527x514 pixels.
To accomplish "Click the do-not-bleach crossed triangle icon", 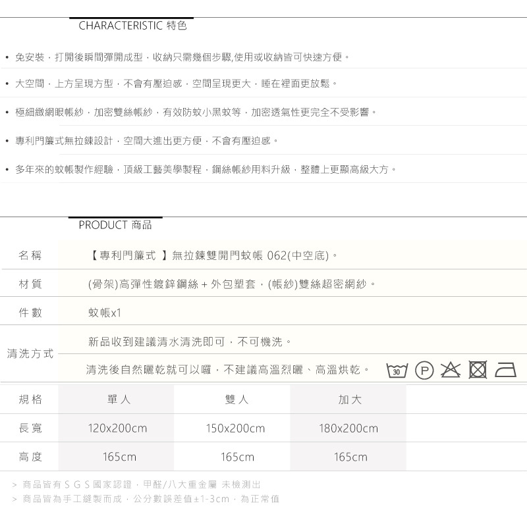I will (451, 370).
